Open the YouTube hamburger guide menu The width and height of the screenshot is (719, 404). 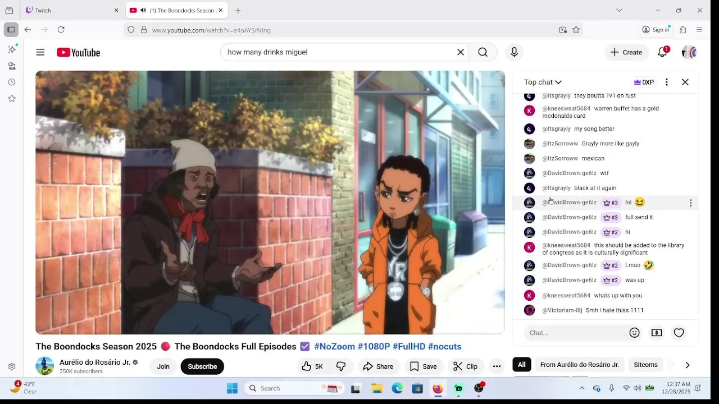(40, 52)
